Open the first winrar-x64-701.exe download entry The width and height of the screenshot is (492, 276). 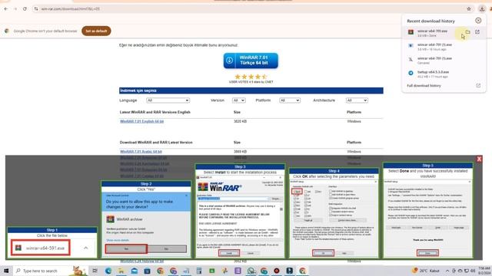tap(433, 32)
